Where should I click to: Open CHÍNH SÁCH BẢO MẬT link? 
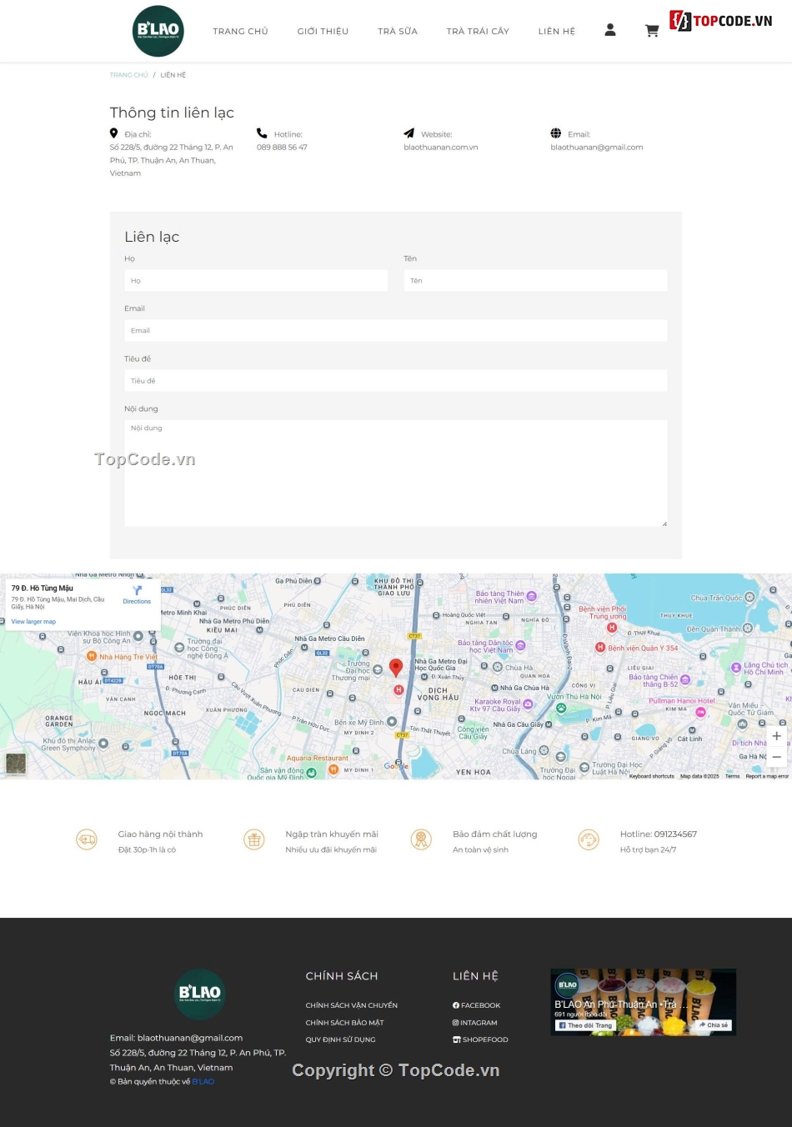345,1023
